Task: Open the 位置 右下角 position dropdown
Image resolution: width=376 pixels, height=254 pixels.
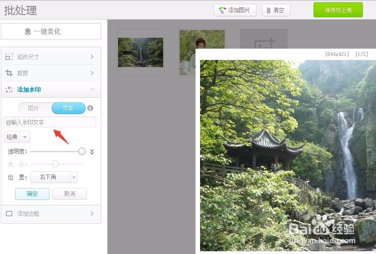Action: coord(54,177)
